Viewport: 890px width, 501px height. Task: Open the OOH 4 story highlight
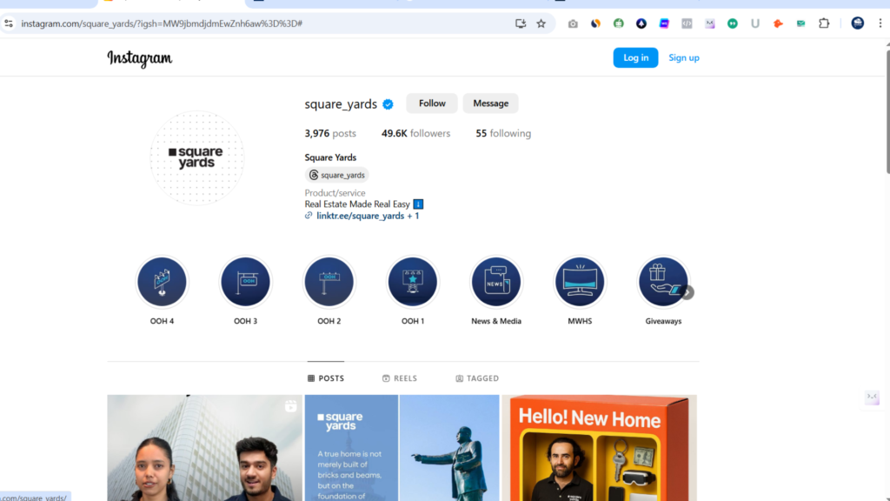(162, 282)
